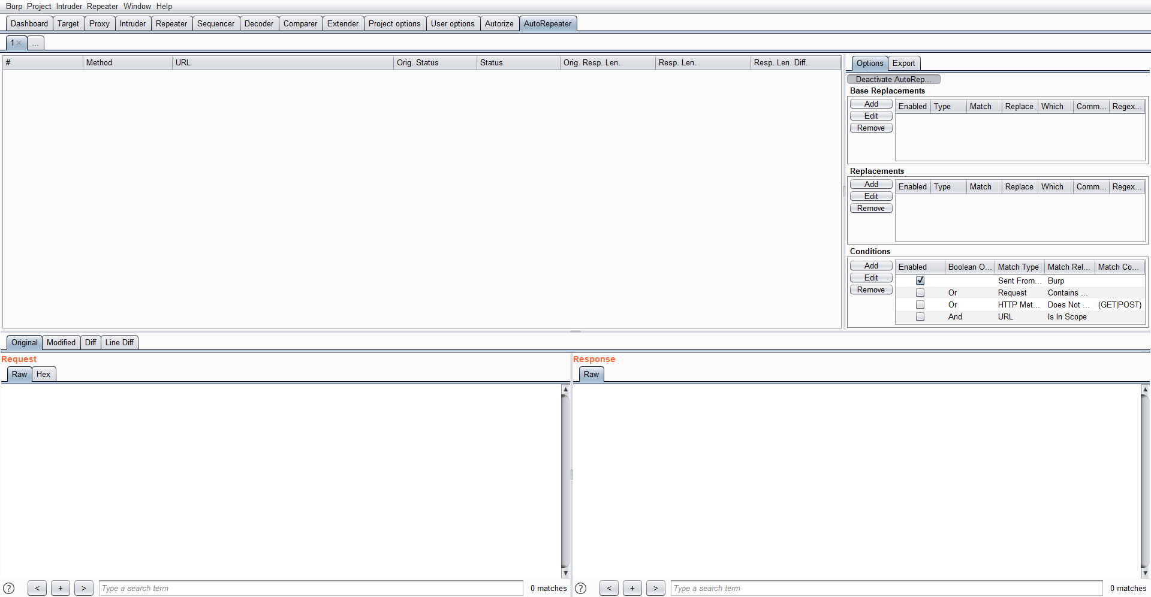Click the Request pane vertical scrollbar
This screenshot has width=1151, height=597.
click(565, 481)
